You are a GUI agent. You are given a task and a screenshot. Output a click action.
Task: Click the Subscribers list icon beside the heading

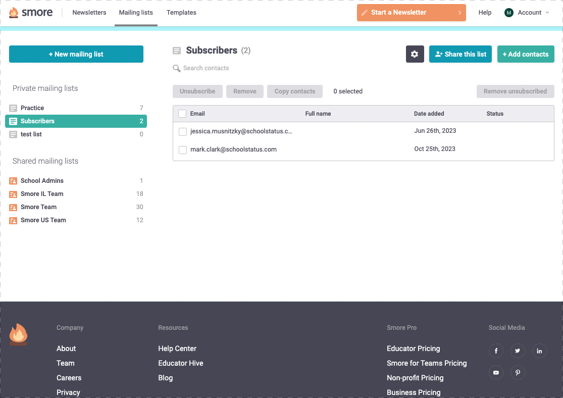tap(177, 51)
